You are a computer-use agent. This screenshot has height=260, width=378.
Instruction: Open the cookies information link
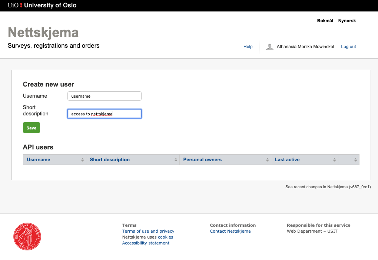tap(165, 237)
